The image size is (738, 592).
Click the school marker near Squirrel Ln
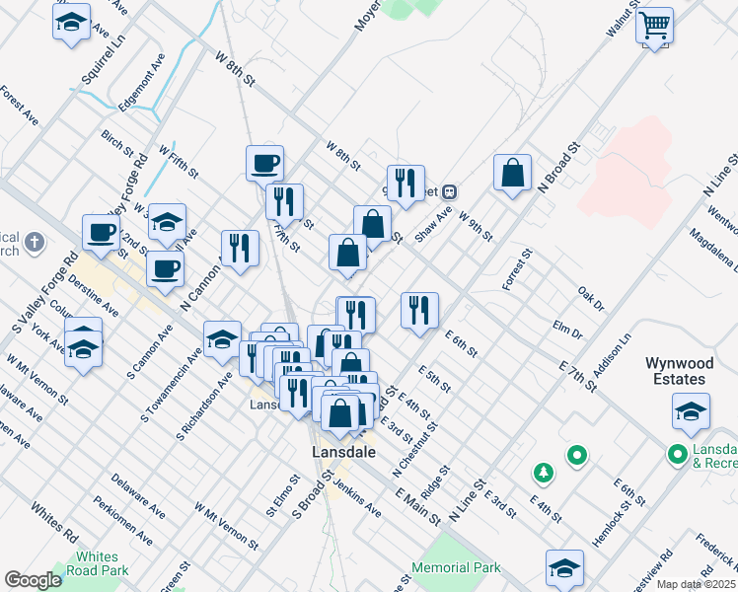72,25
